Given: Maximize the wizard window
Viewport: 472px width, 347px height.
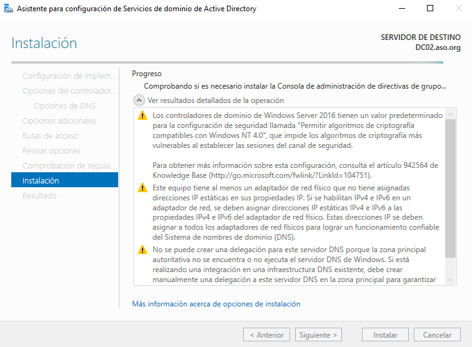Looking at the screenshot, I should point(430,9).
